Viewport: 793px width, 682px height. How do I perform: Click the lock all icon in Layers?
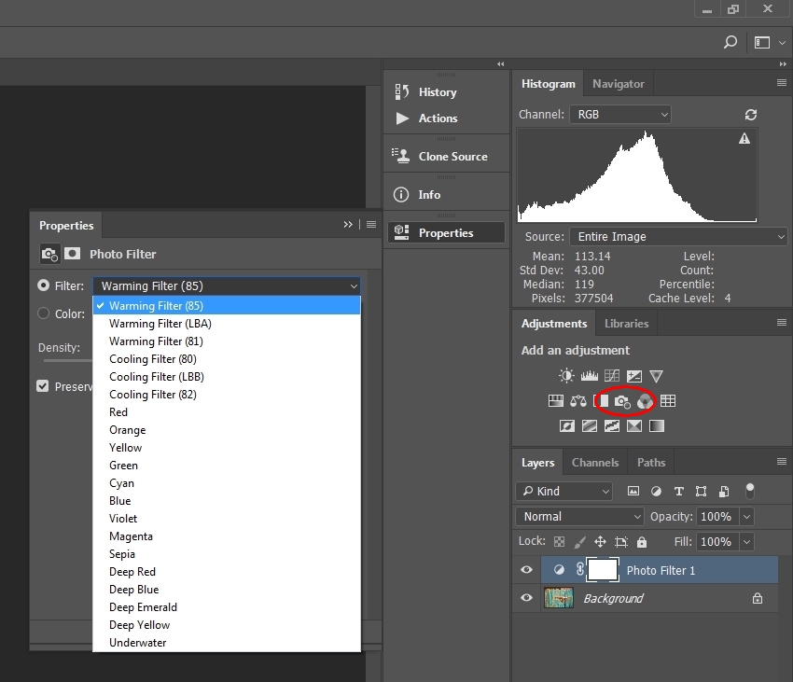(x=642, y=542)
